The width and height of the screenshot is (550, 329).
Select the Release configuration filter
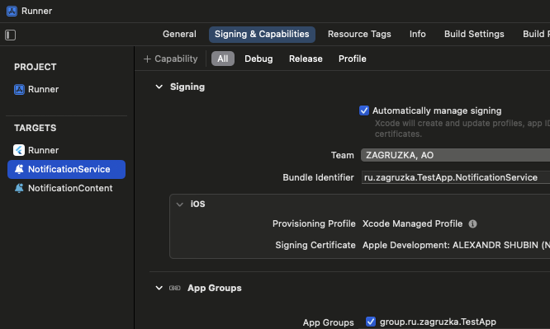[x=306, y=59]
